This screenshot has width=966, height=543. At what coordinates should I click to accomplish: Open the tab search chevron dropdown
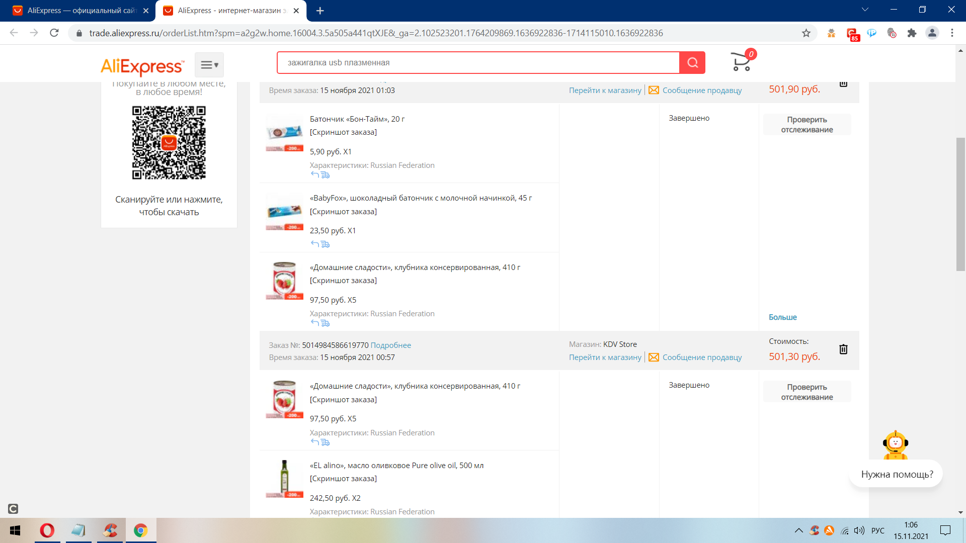pos(865,10)
